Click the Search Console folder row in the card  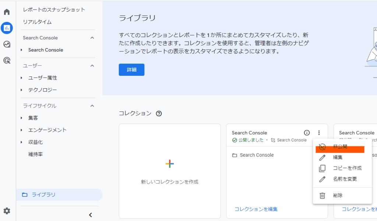(253, 155)
